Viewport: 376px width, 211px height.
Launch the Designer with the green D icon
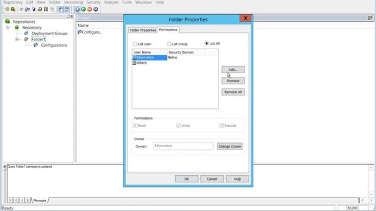click(x=83, y=9)
